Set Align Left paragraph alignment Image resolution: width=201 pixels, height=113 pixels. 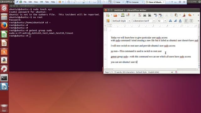tap(186, 21)
